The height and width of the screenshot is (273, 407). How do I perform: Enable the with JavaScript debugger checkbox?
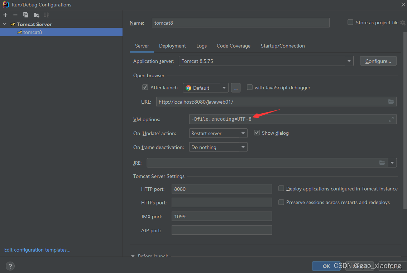tap(249, 87)
